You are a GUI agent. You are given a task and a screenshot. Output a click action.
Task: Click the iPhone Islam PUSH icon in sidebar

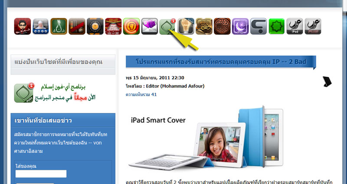point(24,93)
